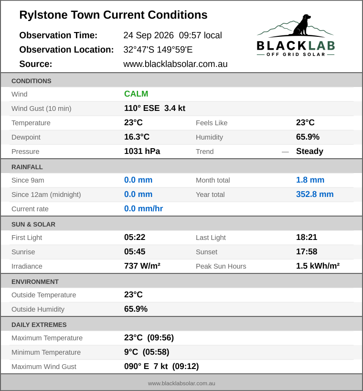Click the Sunrise time 05:45
The height and width of the screenshot is (391, 363).
pyautogui.click(x=135, y=251)
